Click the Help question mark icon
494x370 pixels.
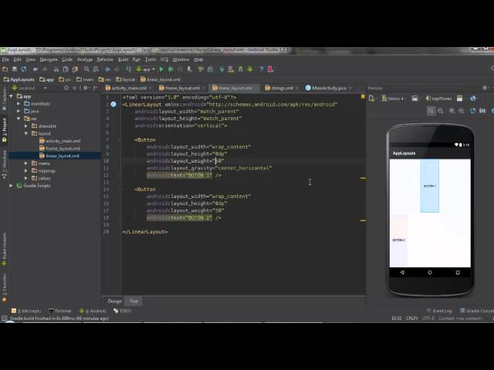pyautogui.click(x=261, y=69)
